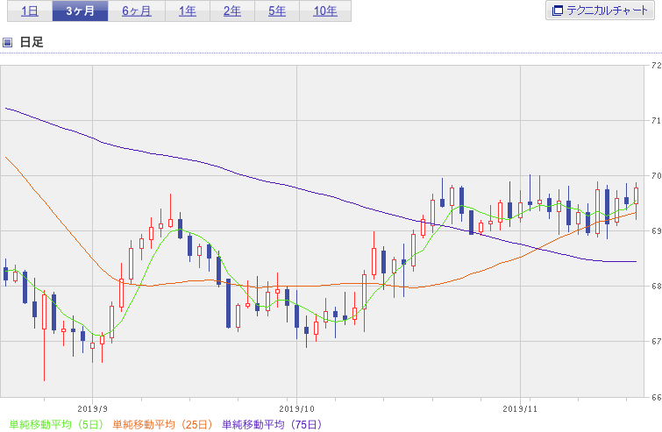Click the 単純移動平均（75日） purple legend label

[272, 424]
